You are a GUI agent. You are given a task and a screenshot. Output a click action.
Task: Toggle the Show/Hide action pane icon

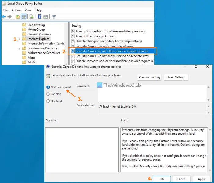click(x=46, y=17)
